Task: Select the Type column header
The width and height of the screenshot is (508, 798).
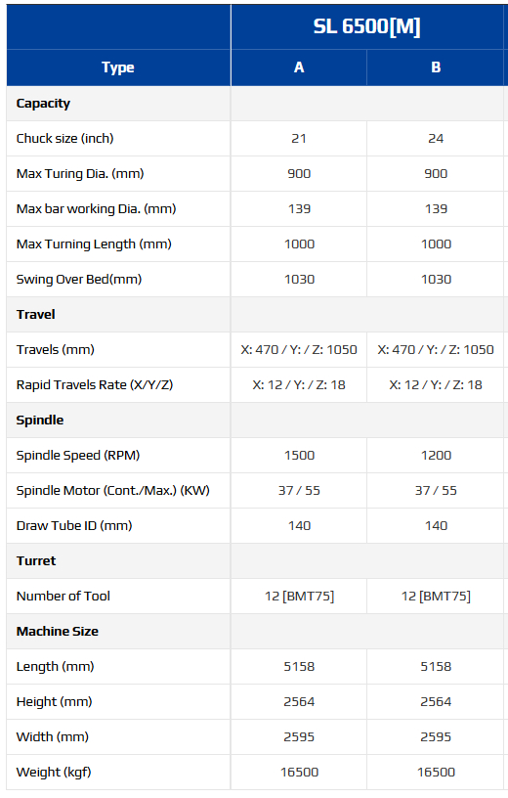Action: pyautogui.click(x=118, y=67)
